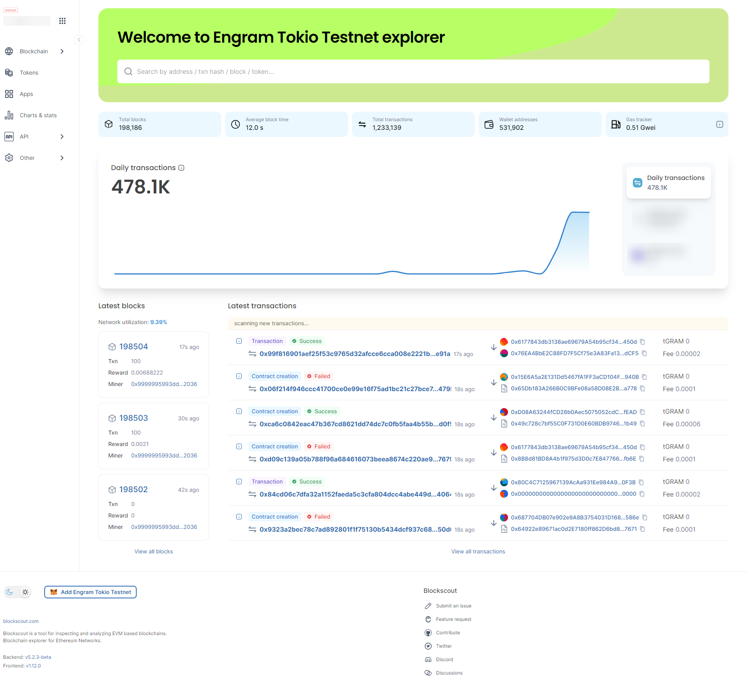Image resolution: width=747 pixels, height=686 pixels.
Task: Click the Apps grid icon in sidebar
Action: coord(9,94)
